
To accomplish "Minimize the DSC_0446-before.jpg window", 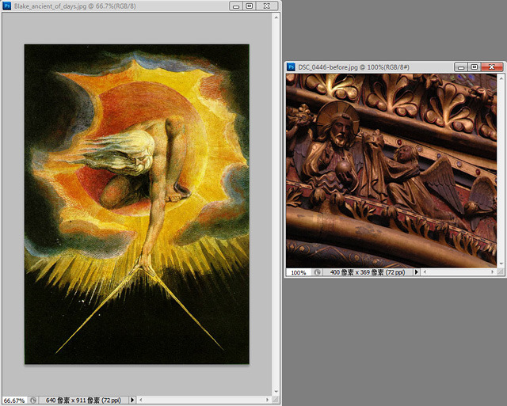I will (x=461, y=66).
